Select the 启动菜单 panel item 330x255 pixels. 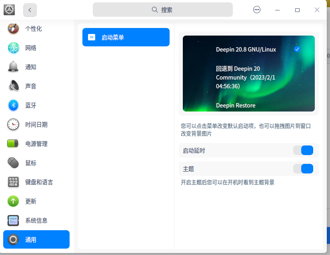pos(126,37)
